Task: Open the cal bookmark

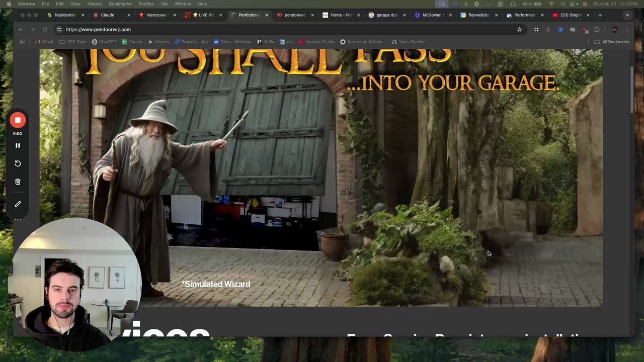Action: pyautogui.click(x=286, y=42)
